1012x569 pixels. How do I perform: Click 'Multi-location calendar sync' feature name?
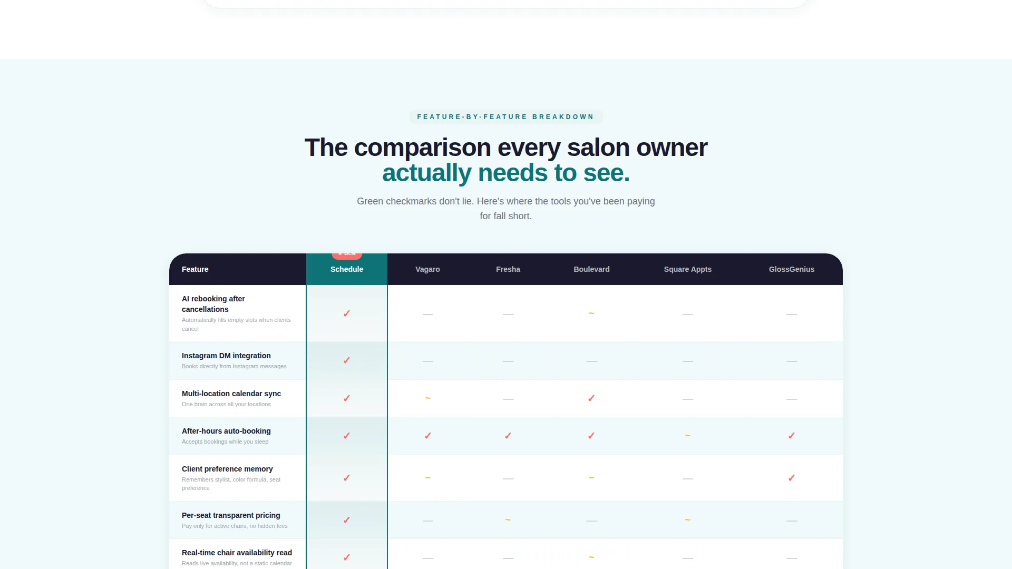coord(231,394)
